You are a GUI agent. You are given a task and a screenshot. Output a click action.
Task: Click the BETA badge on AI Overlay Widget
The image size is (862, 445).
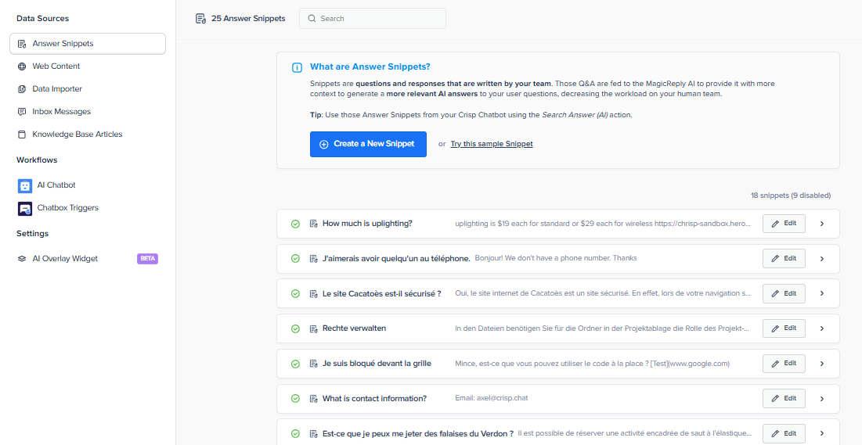pos(147,259)
